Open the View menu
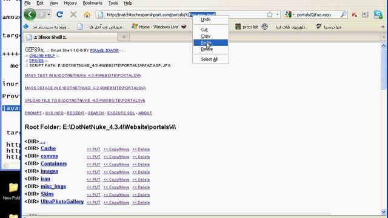 point(54,3)
